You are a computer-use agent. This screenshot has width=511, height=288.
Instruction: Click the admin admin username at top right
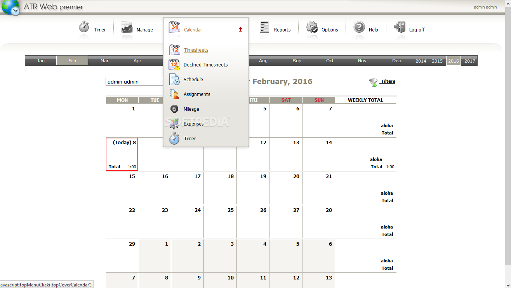click(485, 7)
